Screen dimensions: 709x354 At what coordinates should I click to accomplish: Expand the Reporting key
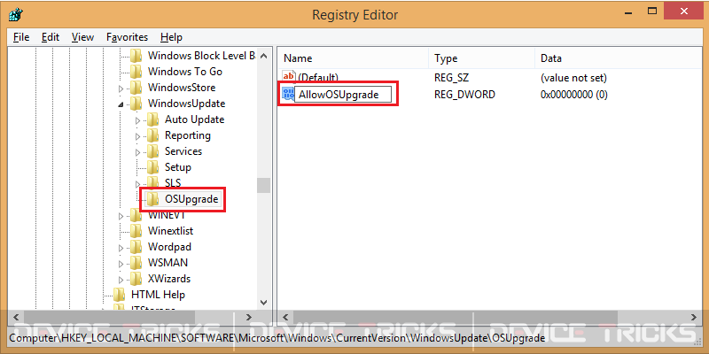[x=137, y=136]
